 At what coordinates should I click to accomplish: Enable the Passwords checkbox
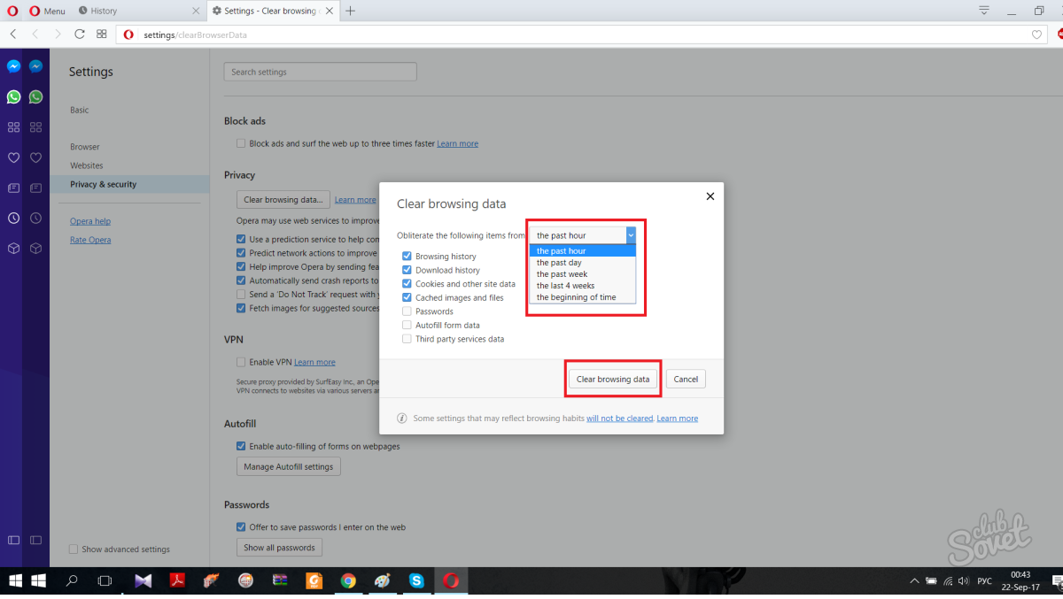[x=407, y=311]
